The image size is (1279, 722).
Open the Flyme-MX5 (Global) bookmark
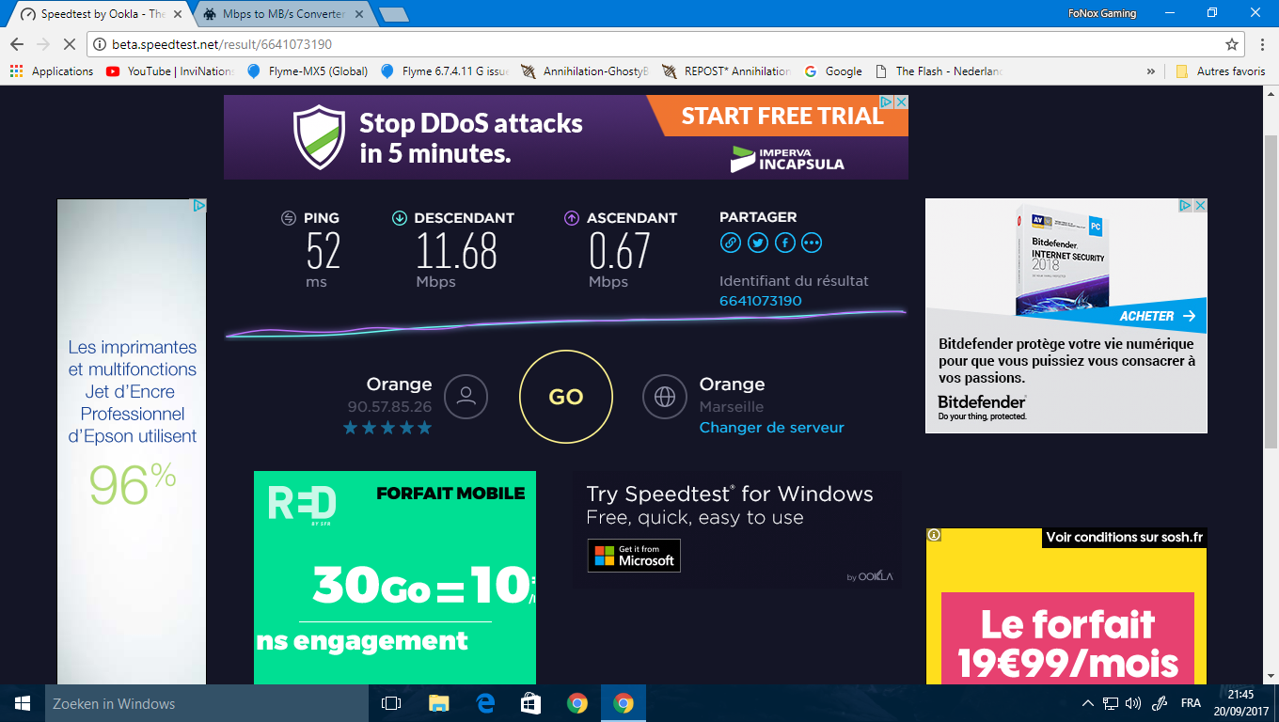pyautogui.click(x=307, y=71)
